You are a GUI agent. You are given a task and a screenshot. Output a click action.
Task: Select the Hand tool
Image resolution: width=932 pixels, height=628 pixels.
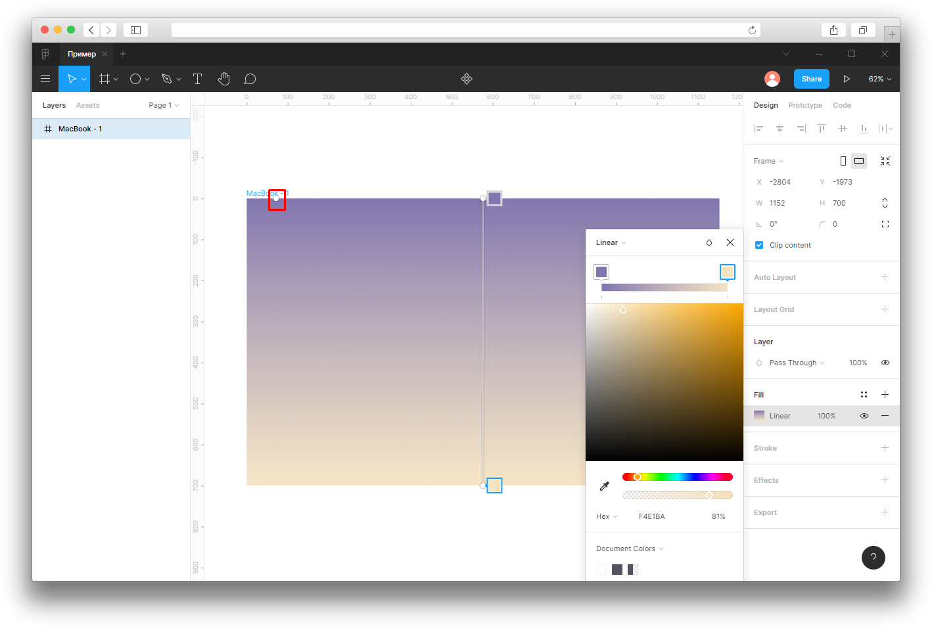point(224,79)
